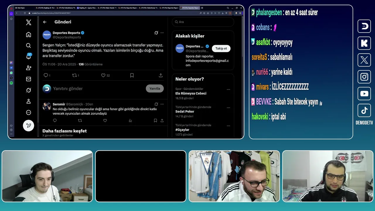
Task: Click the reply icon on Deportes Reports post
Action: 46,75
